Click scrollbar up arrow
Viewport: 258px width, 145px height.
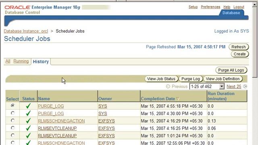coord(255,4)
